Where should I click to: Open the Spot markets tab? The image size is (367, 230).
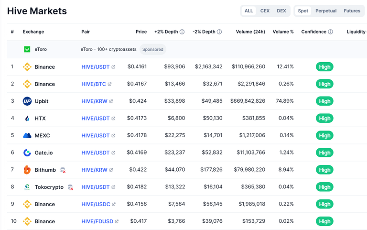(x=303, y=11)
